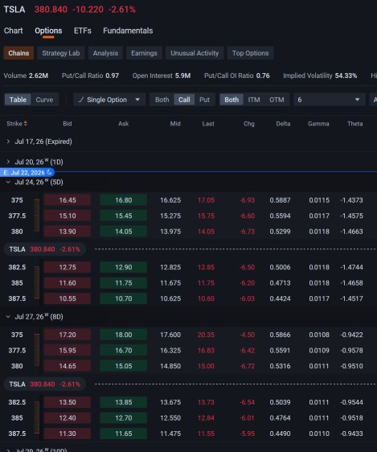The width and height of the screenshot is (377, 452).
Task: Click ask 12.90 for Jul 24 382.5 strike
Action: tap(124, 267)
